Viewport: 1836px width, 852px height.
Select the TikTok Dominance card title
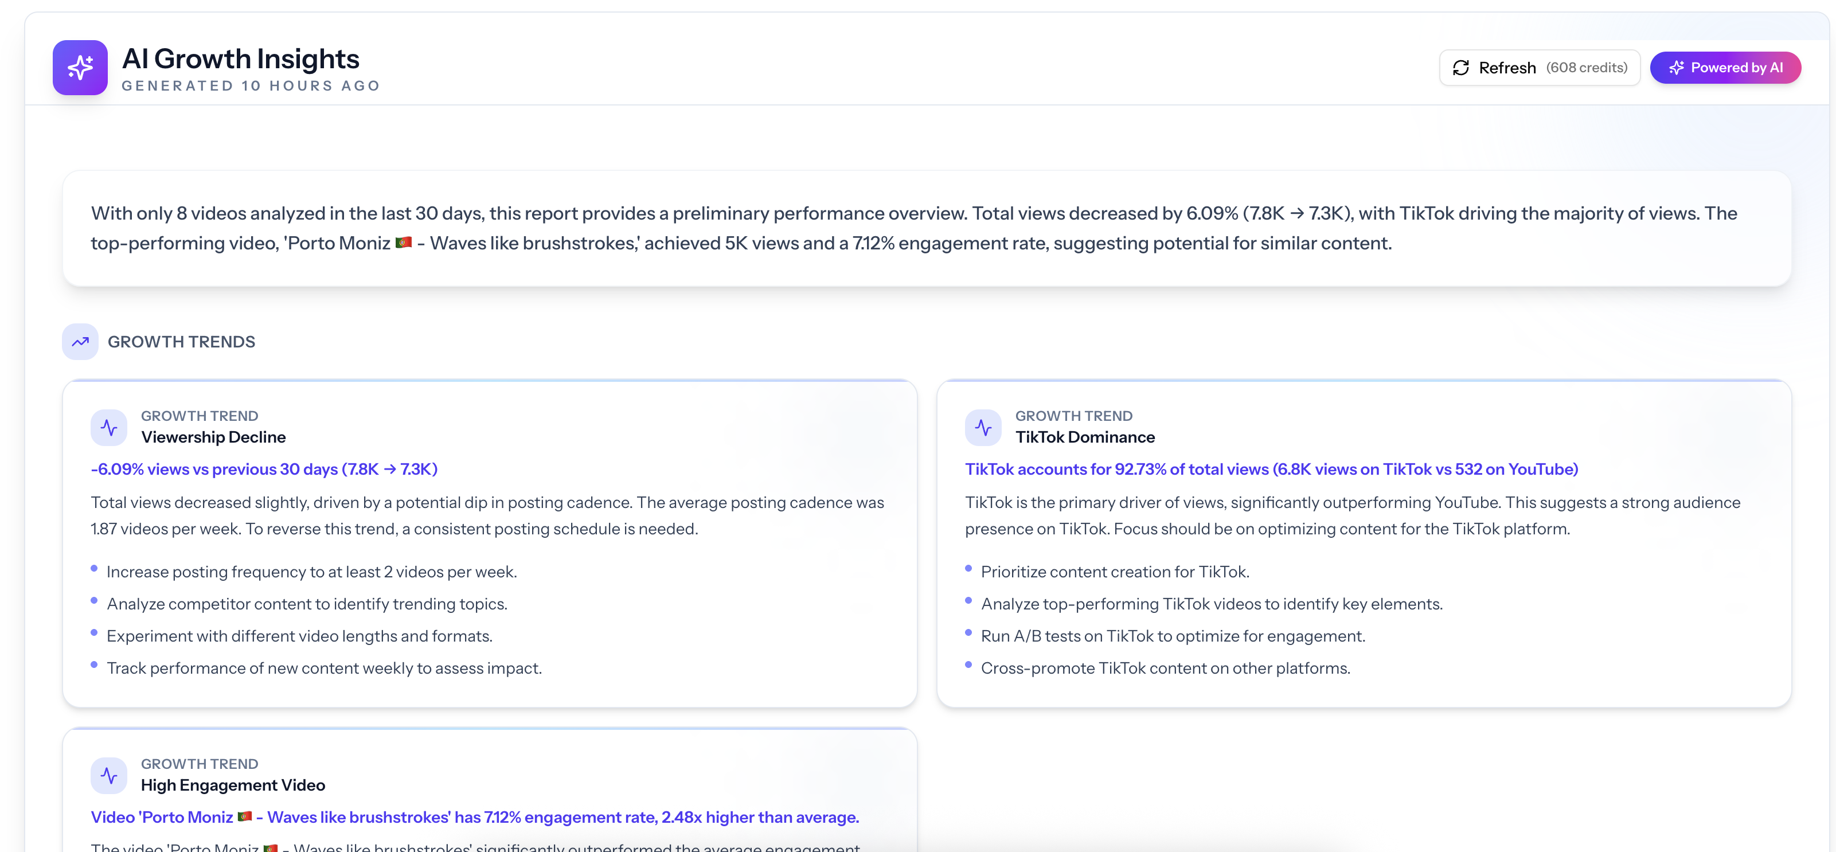point(1085,437)
